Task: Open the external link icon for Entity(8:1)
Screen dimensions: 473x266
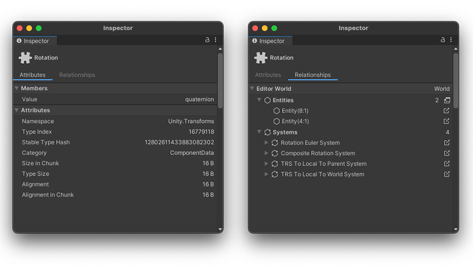Action: point(446,111)
